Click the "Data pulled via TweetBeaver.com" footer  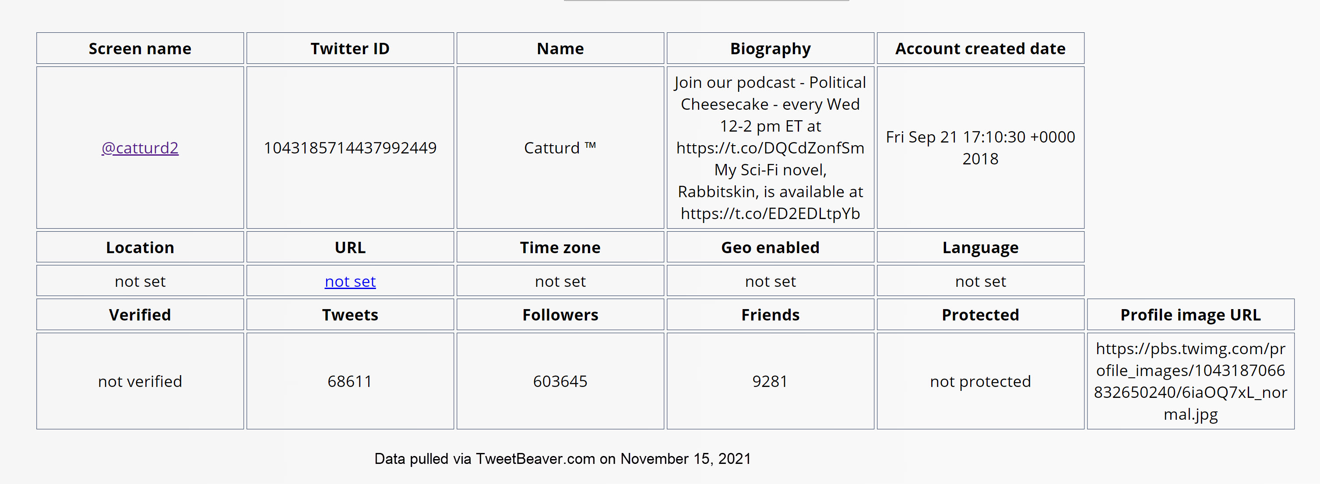(562, 458)
